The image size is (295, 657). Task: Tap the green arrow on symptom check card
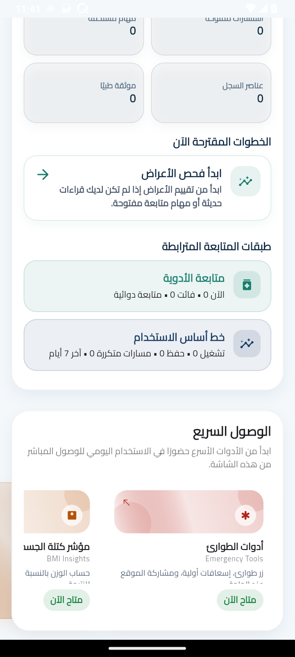click(43, 175)
